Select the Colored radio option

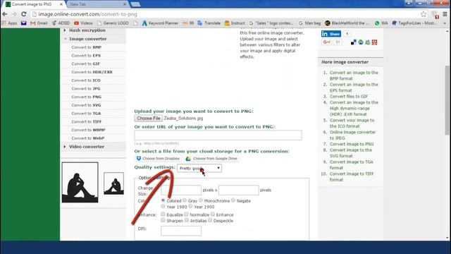click(163, 200)
